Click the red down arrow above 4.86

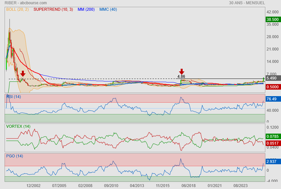pos(182,72)
